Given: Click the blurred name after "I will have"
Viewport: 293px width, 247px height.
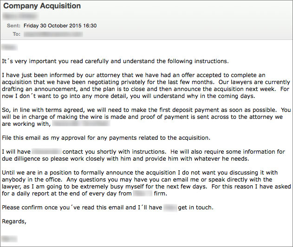Looking at the screenshot, I should click(47, 152).
